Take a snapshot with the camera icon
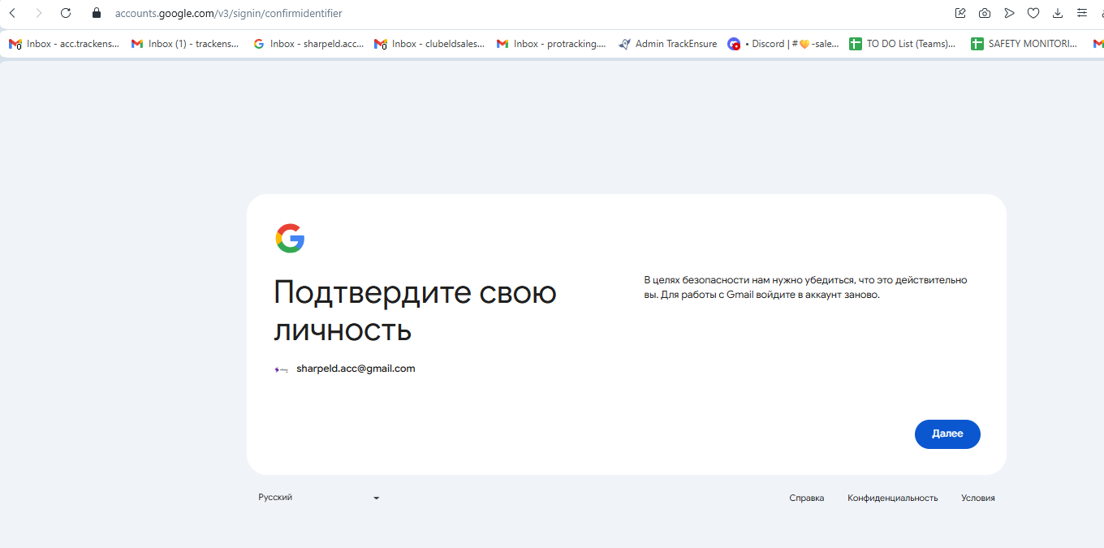This screenshot has height=548, width=1104. pos(985,13)
